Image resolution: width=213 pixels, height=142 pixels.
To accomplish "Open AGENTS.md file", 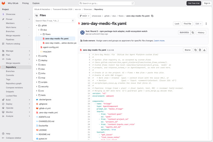I will (x=43, y=117).
